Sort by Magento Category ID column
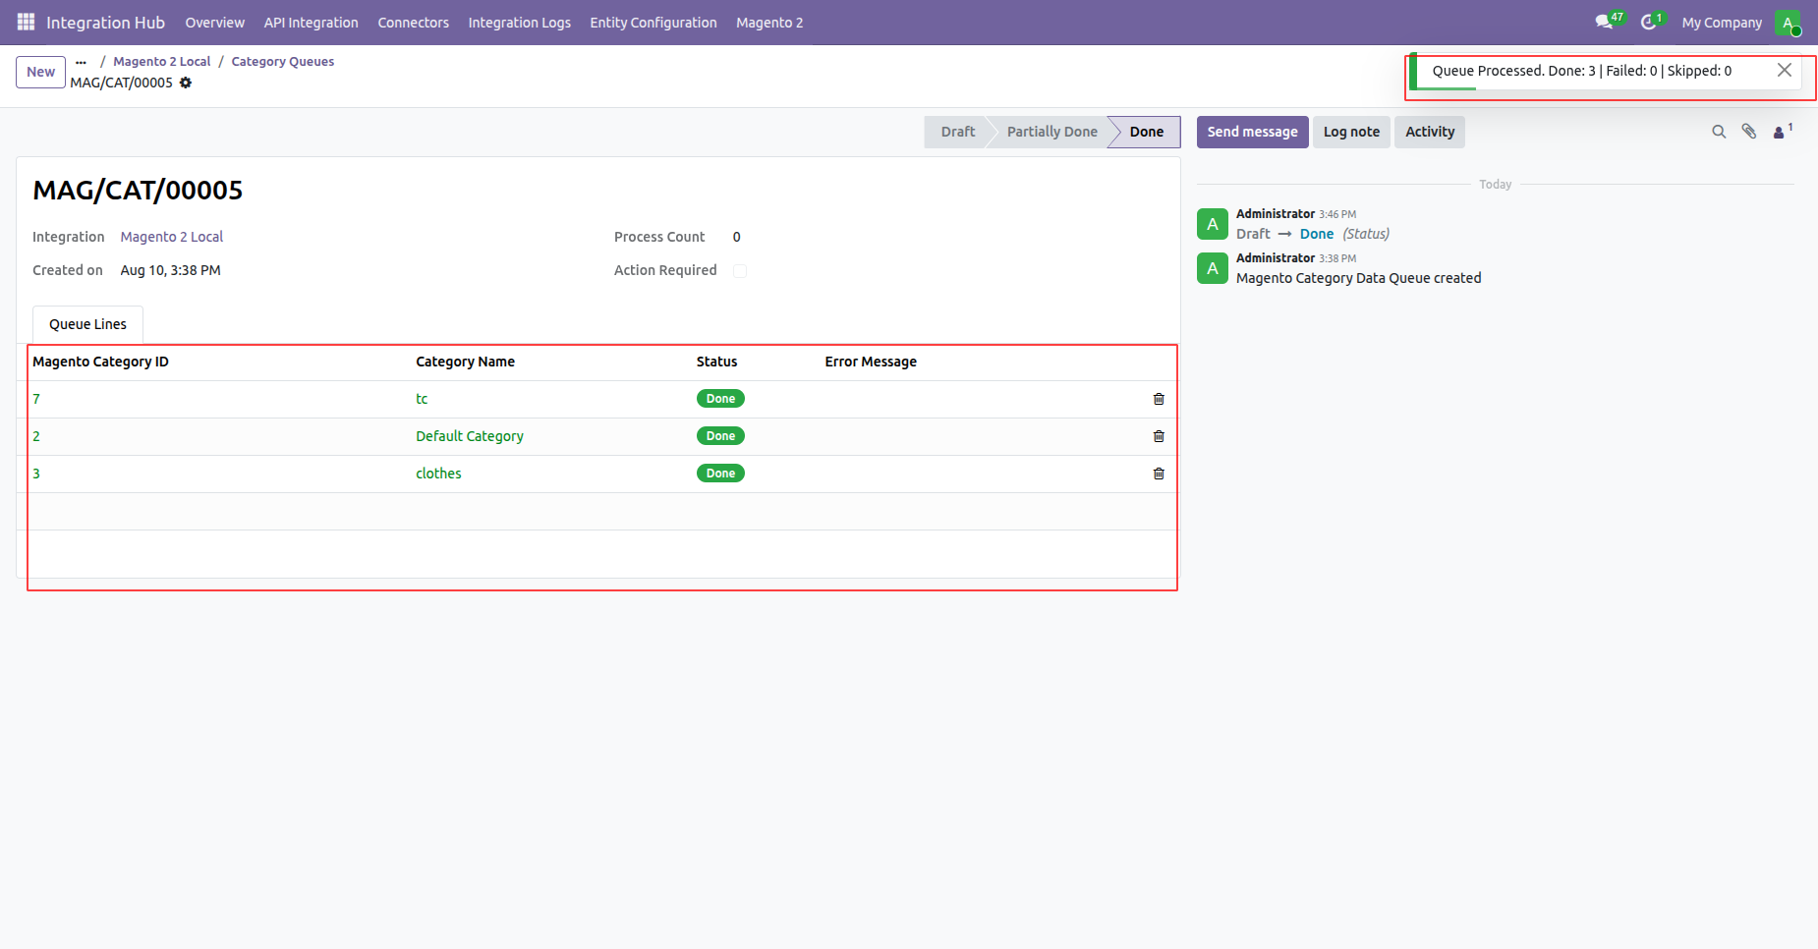This screenshot has height=949, width=1818. click(100, 362)
